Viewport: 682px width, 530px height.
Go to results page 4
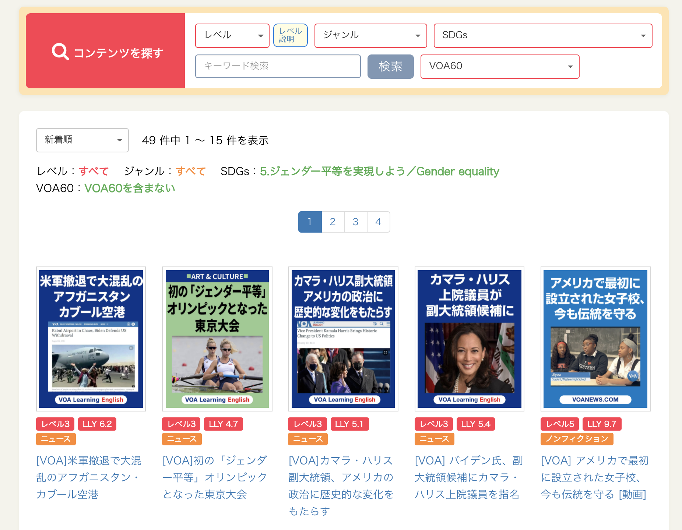pos(379,222)
